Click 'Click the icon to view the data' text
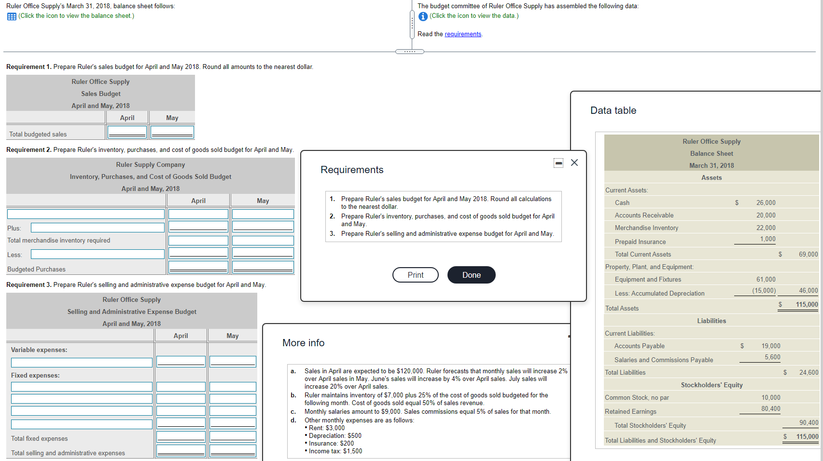 point(474,16)
